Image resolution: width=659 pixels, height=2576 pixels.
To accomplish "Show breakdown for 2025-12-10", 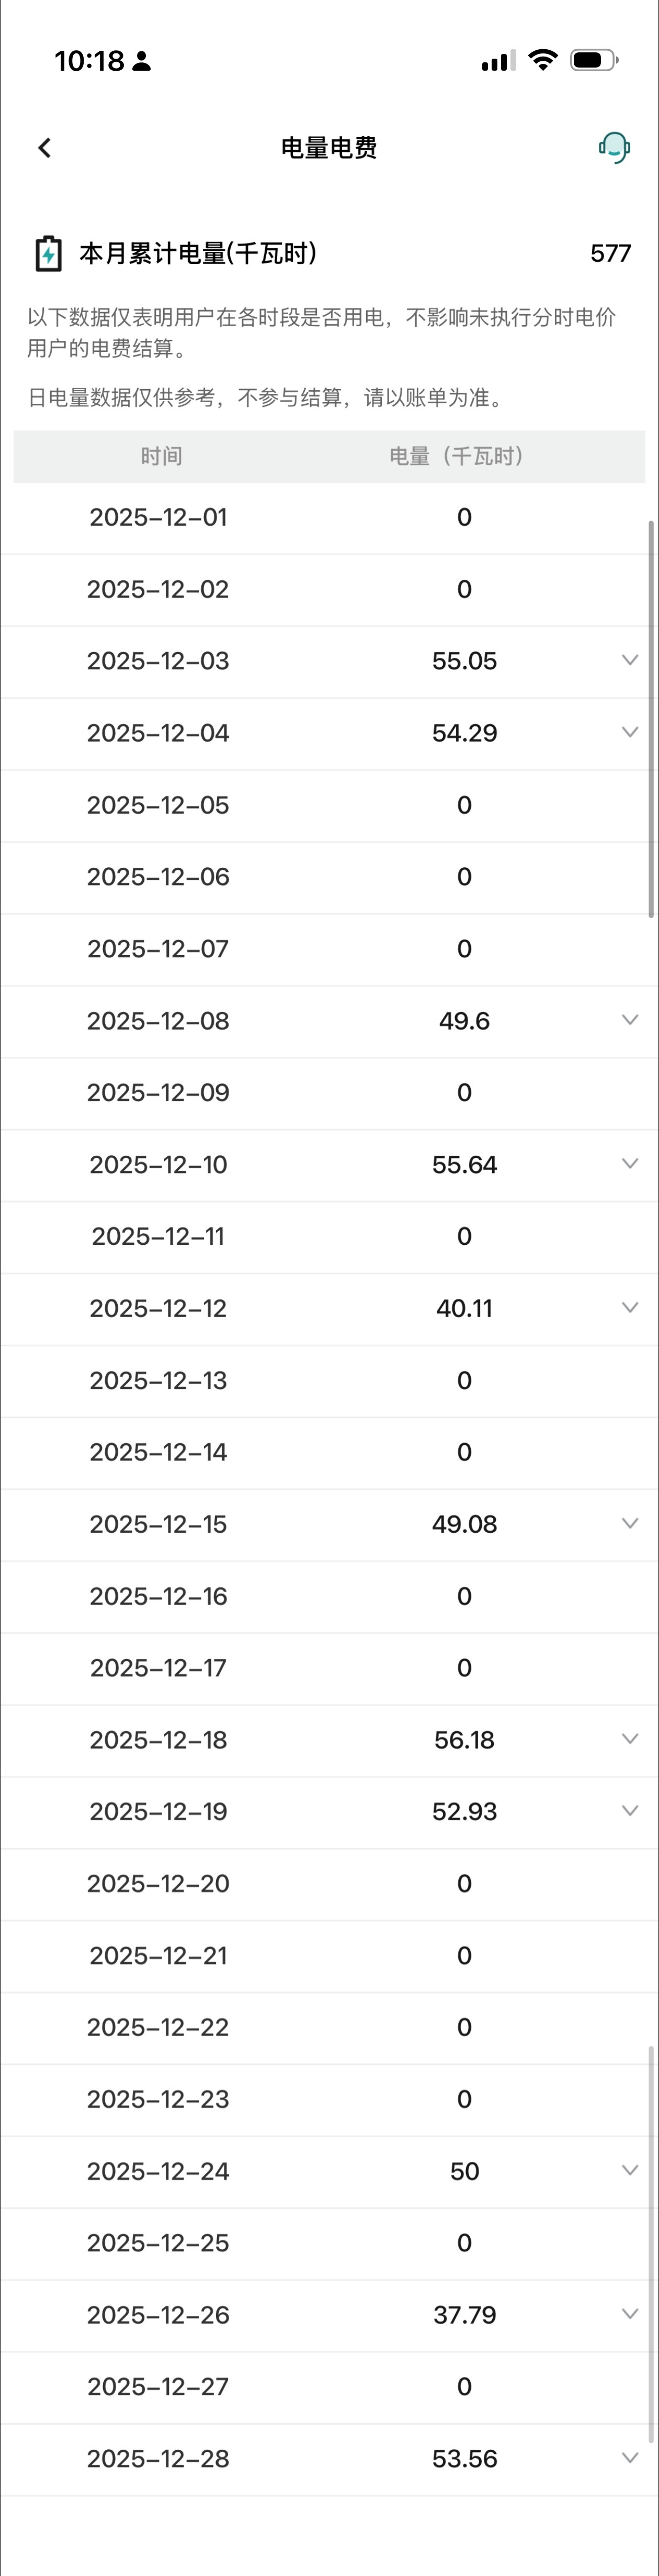I will pos(629,1164).
